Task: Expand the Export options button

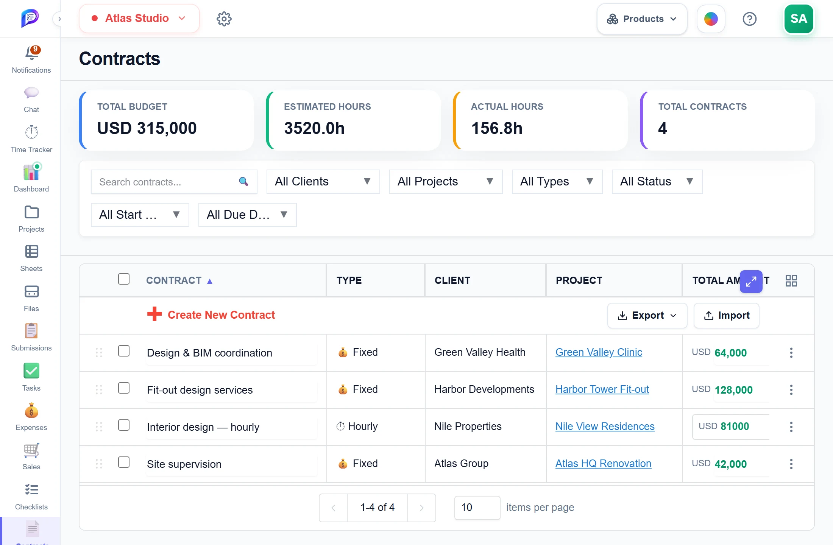Action: tap(647, 316)
